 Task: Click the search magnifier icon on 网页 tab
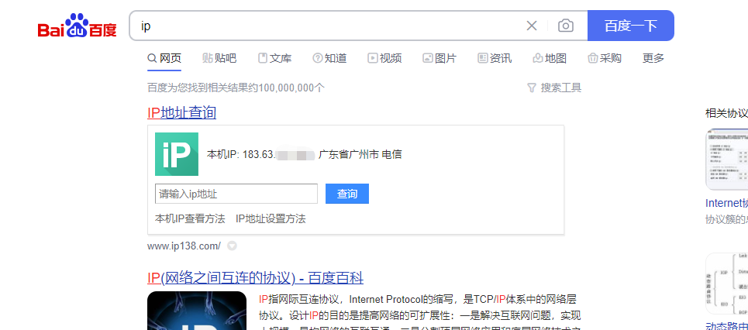152,59
